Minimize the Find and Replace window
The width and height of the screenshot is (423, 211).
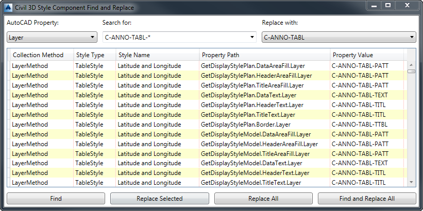[x=373, y=5]
